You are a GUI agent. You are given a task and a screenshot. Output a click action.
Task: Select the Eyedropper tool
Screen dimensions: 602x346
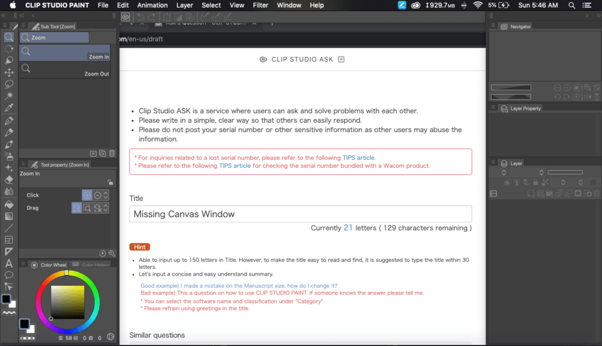(x=9, y=108)
